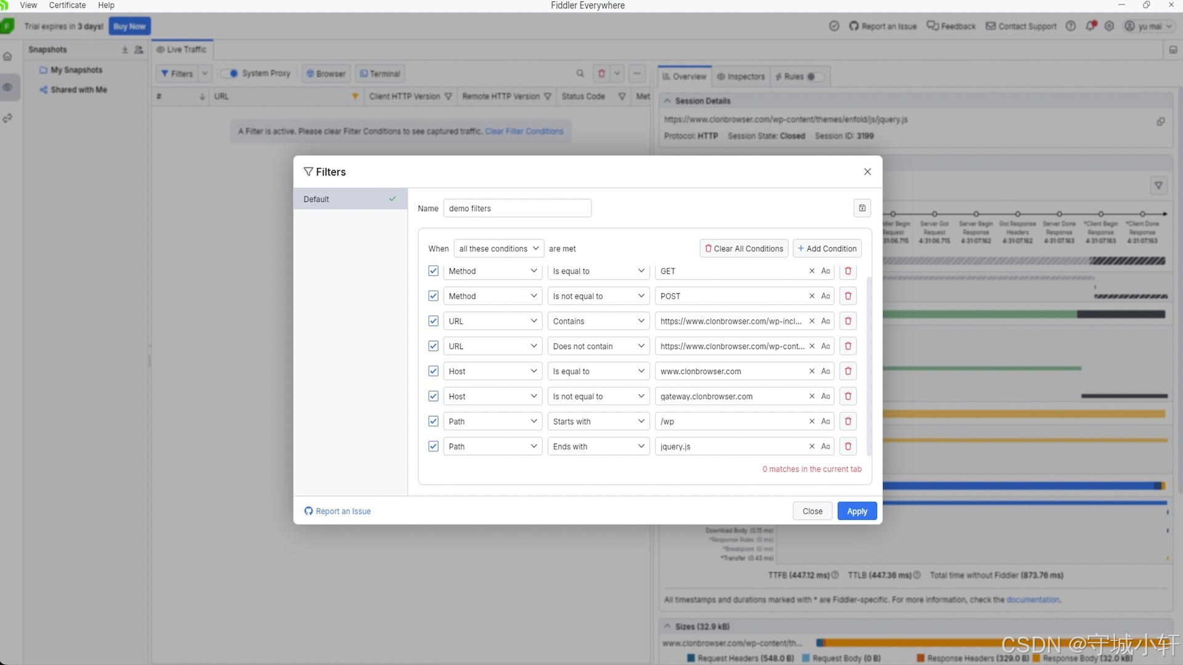Delete the GET method condition row
The width and height of the screenshot is (1183, 665).
(848, 271)
